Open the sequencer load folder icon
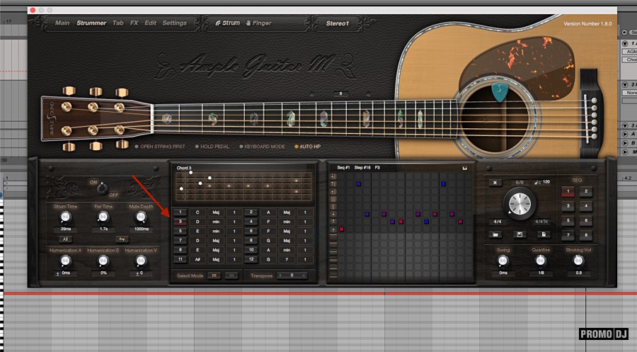 (x=497, y=233)
